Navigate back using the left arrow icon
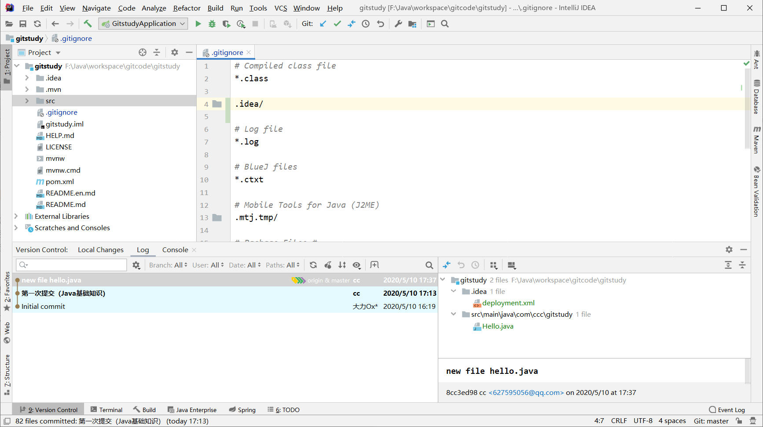The height and width of the screenshot is (427, 763). [x=55, y=24]
